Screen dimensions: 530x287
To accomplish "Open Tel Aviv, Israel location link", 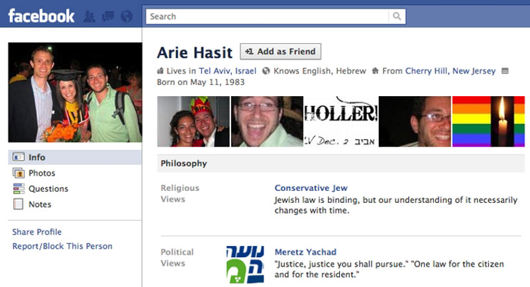I will [x=227, y=71].
